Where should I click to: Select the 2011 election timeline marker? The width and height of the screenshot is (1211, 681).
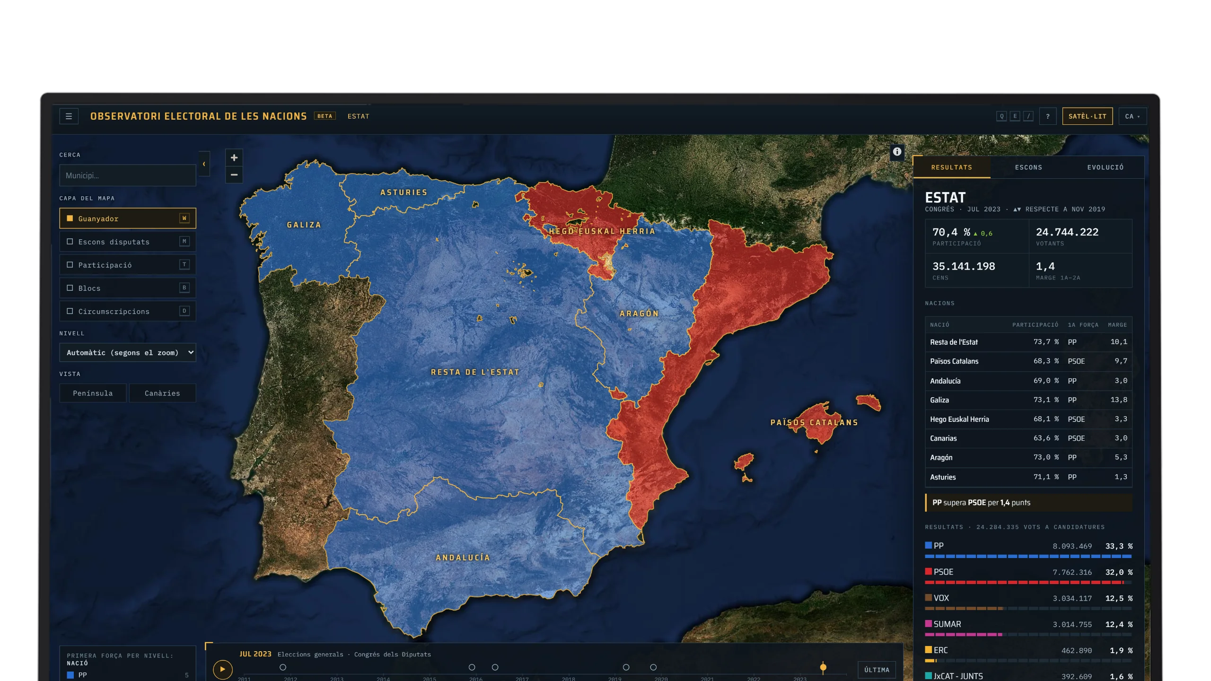click(283, 667)
